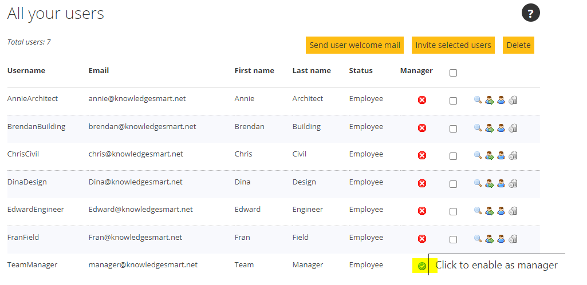
Task: Sort by the Username column header
Action: [26, 71]
